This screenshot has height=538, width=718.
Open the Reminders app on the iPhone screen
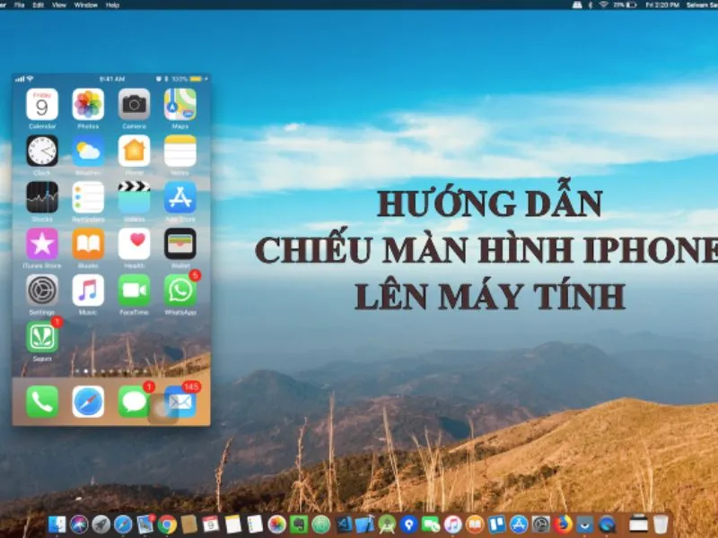[x=88, y=197]
